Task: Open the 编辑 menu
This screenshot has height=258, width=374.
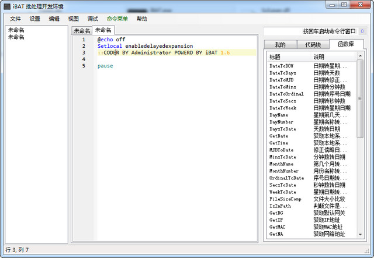Action: pyautogui.click(x=54, y=19)
